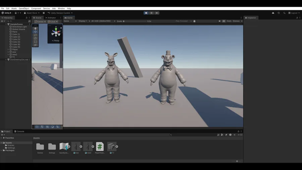Expand the TV model asset arrow

tap(117, 147)
